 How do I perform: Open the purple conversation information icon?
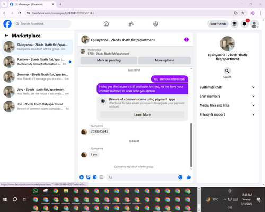(187, 40)
